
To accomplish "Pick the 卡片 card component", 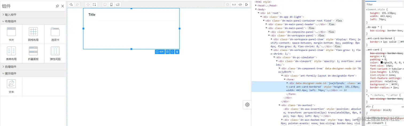I will [11, 34].
